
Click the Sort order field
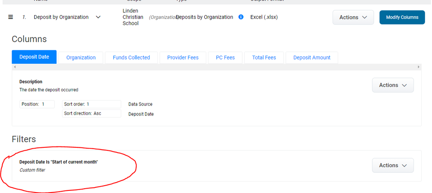click(x=92, y=104)
